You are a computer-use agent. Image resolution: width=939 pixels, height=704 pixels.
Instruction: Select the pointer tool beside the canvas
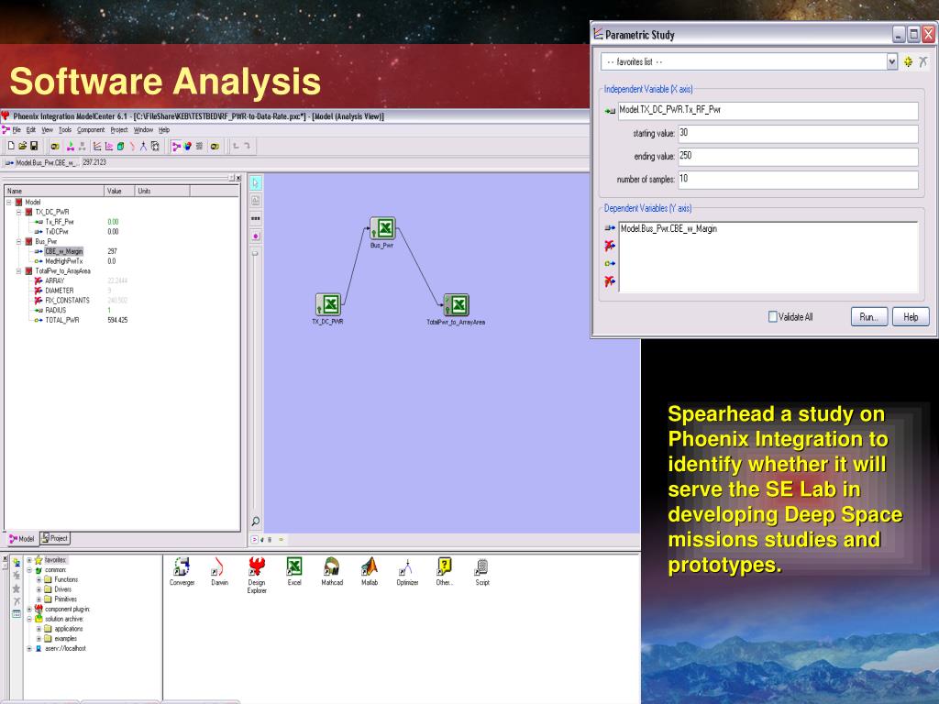(256, 183)
